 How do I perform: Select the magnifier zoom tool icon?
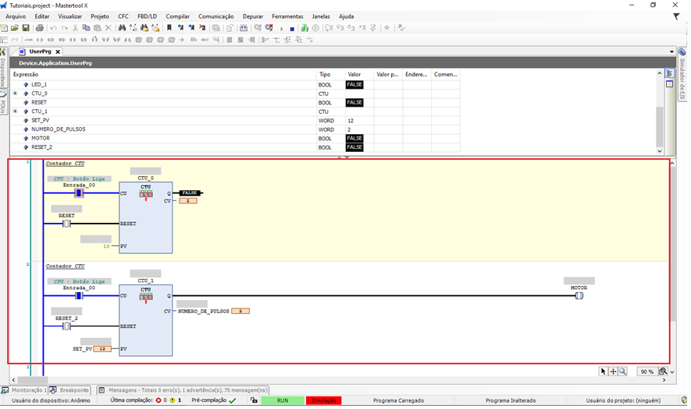pyautogui.click(x=622, y=372)
